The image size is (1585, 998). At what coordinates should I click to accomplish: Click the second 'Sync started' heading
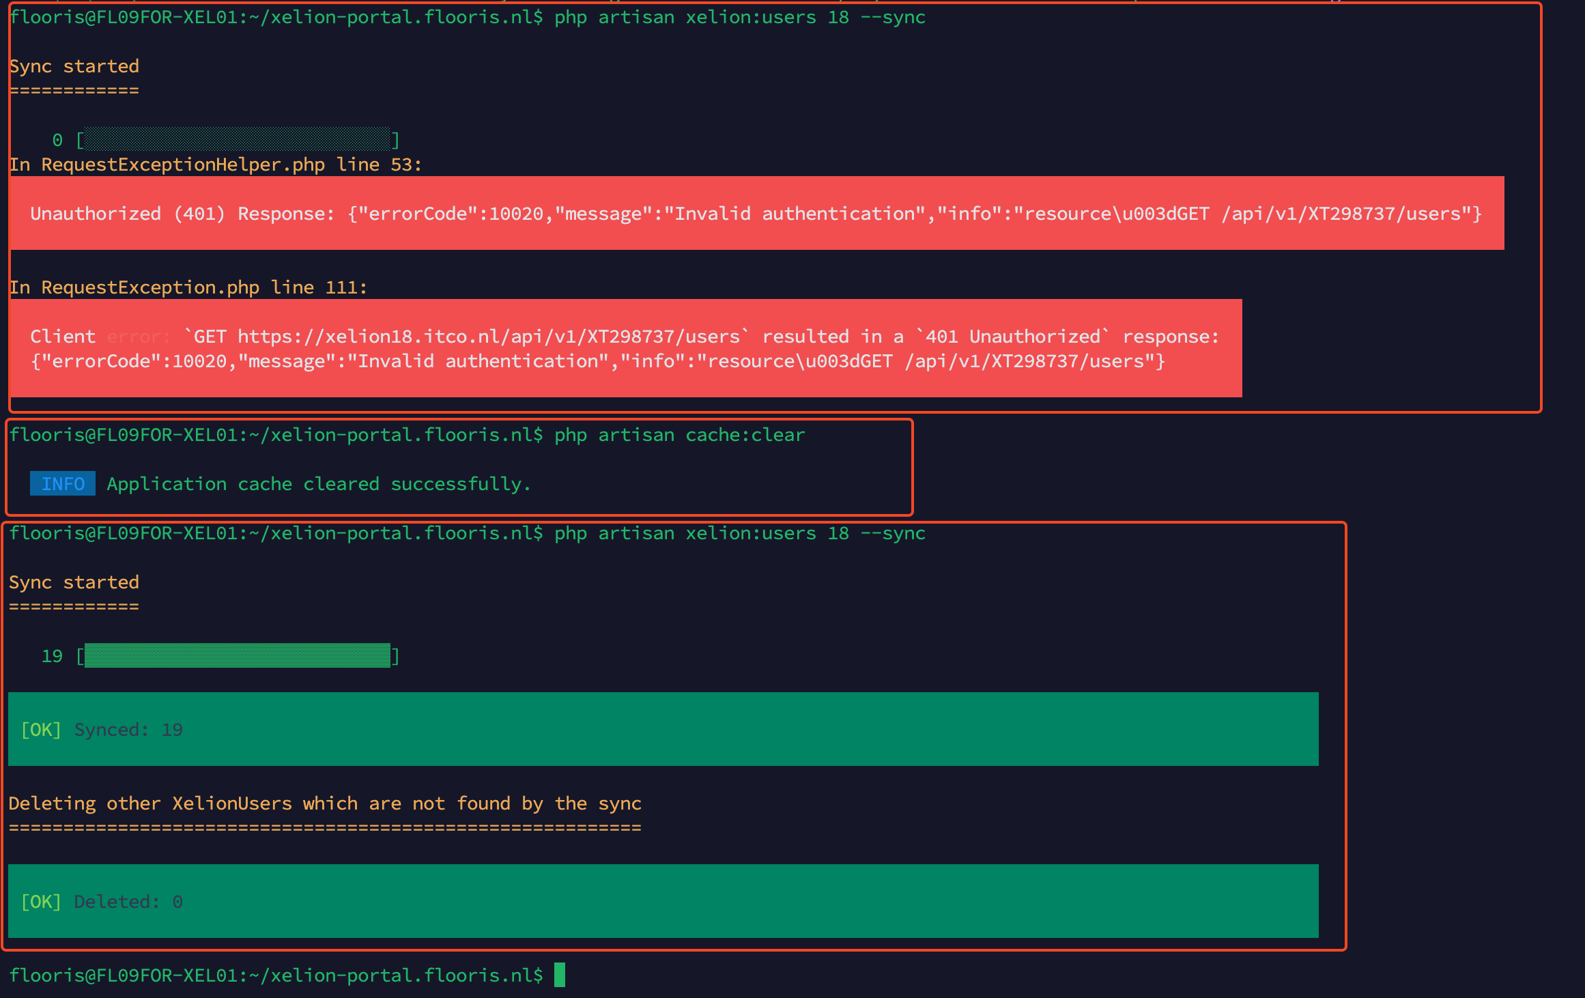(x=74, y=582)
